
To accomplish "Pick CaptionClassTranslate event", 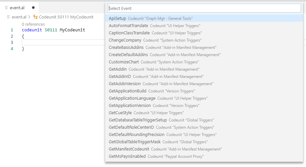I will [204, 33].
